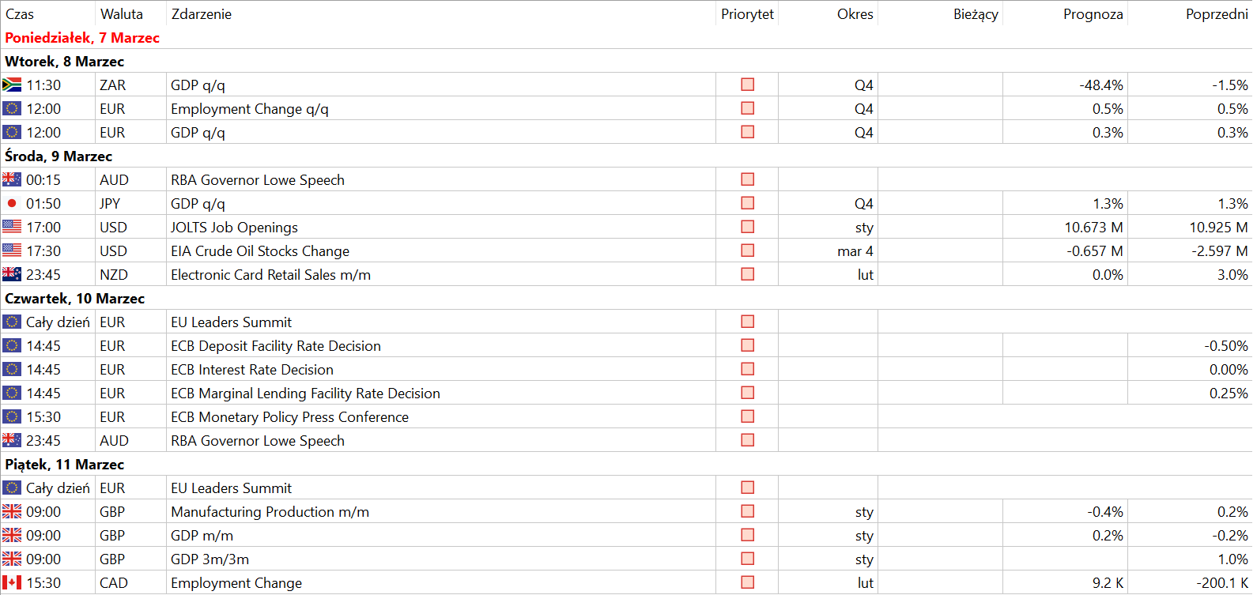Collapse the Czwartek, 10 Marzec day group
This screenshot has width=1257, height=595.
point(75,299)
